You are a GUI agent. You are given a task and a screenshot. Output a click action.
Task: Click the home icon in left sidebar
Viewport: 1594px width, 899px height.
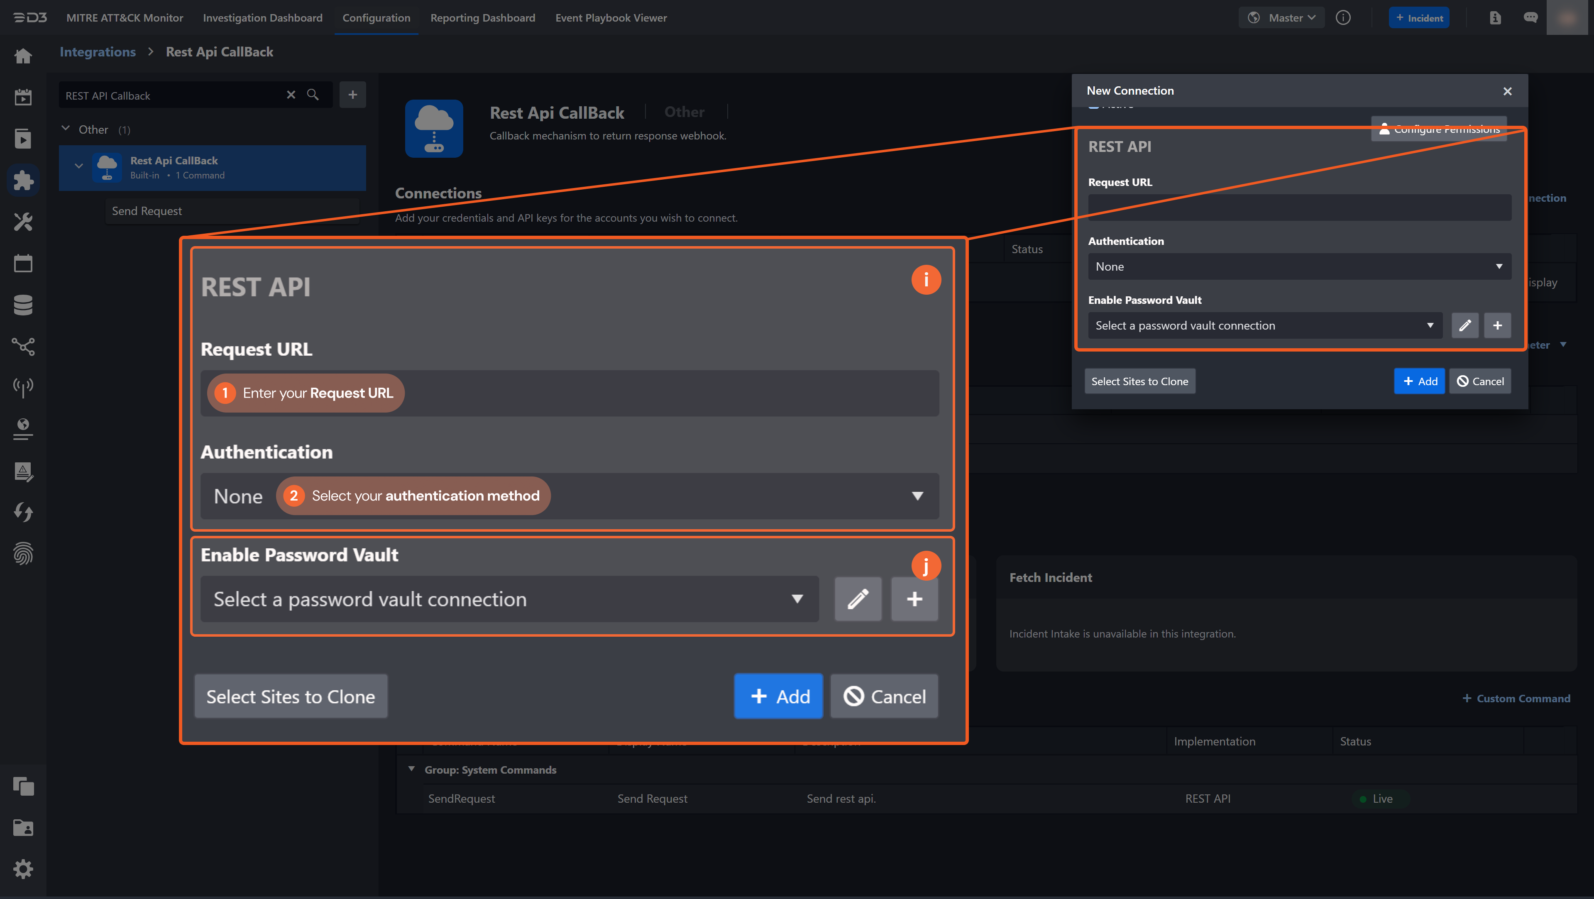23,56
